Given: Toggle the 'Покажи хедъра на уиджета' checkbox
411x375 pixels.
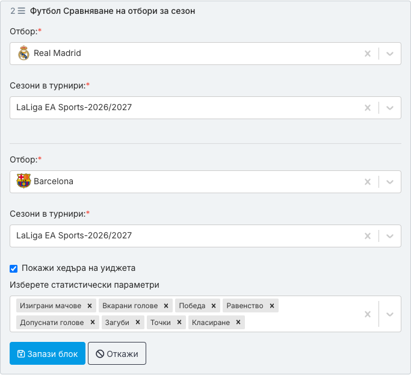Looking at the screenshot, I should 14,268.
